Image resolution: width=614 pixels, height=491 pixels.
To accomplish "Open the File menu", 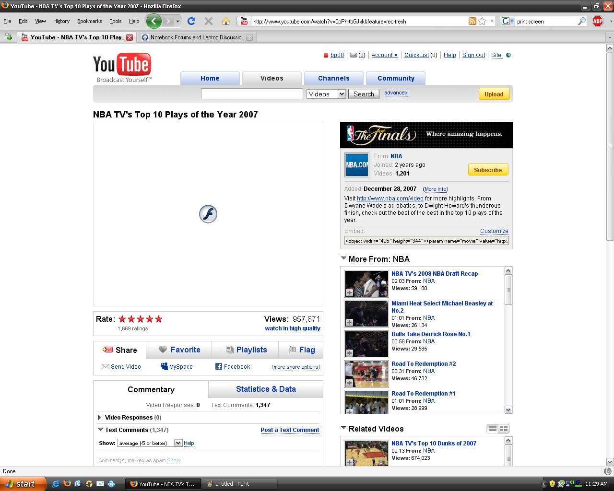I will 7,21.
